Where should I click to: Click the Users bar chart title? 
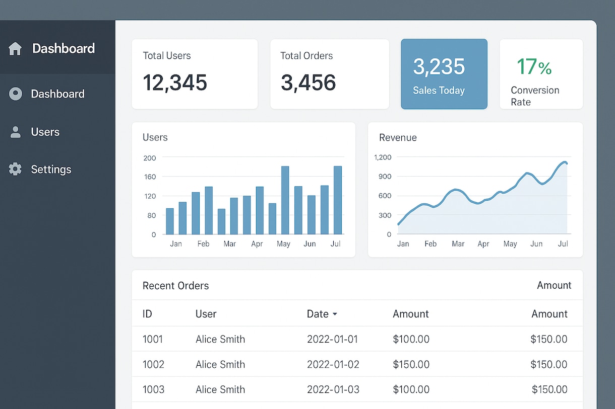[155, 137]
